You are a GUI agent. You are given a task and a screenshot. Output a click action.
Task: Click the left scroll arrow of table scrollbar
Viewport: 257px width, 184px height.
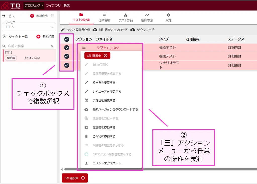(x=62, y=169)
